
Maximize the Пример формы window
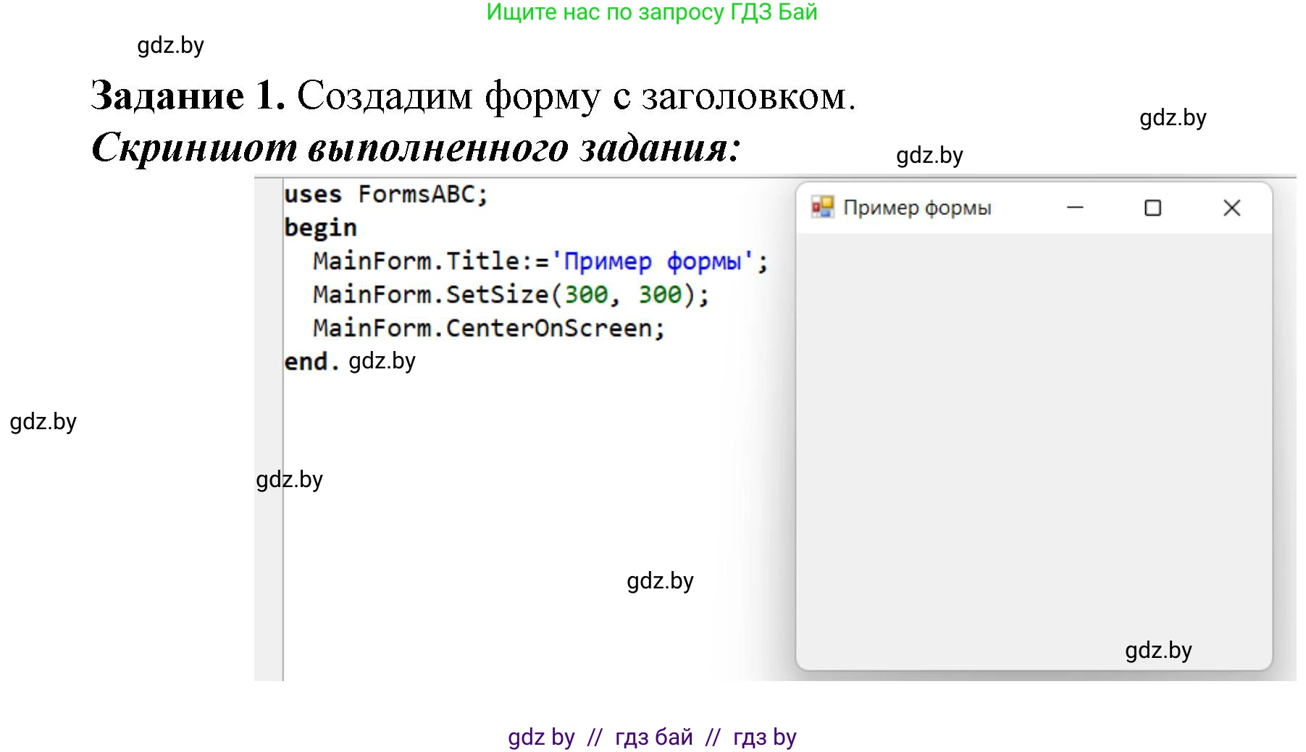(x=1152, y=208)
